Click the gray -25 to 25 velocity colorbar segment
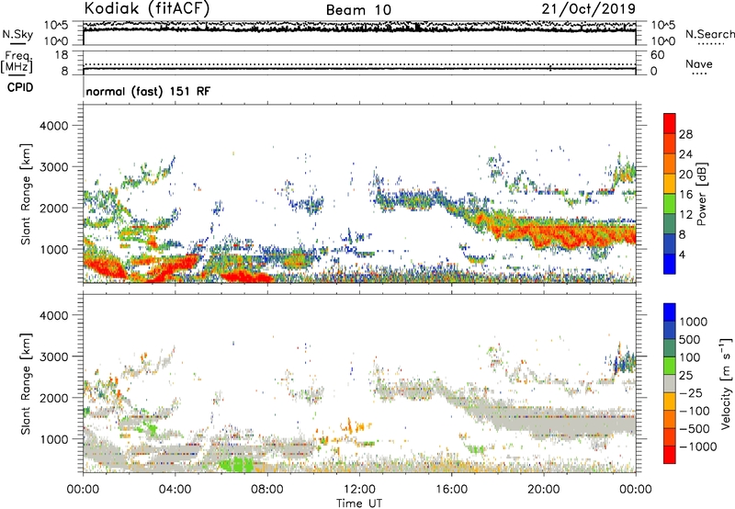Screen dimensions: 735x509 (x=670, y=384)
